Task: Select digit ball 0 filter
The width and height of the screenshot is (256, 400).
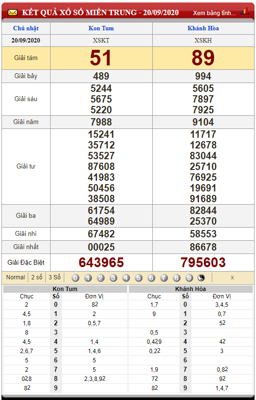Action: click(x=75, y=277)
